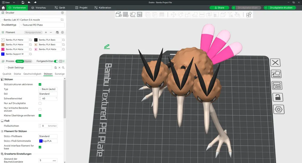
Task: Click the Reinigungsvolumen button
Action: tap(33, 32)
